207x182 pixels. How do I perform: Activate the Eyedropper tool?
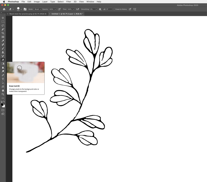tap(3, 41)
